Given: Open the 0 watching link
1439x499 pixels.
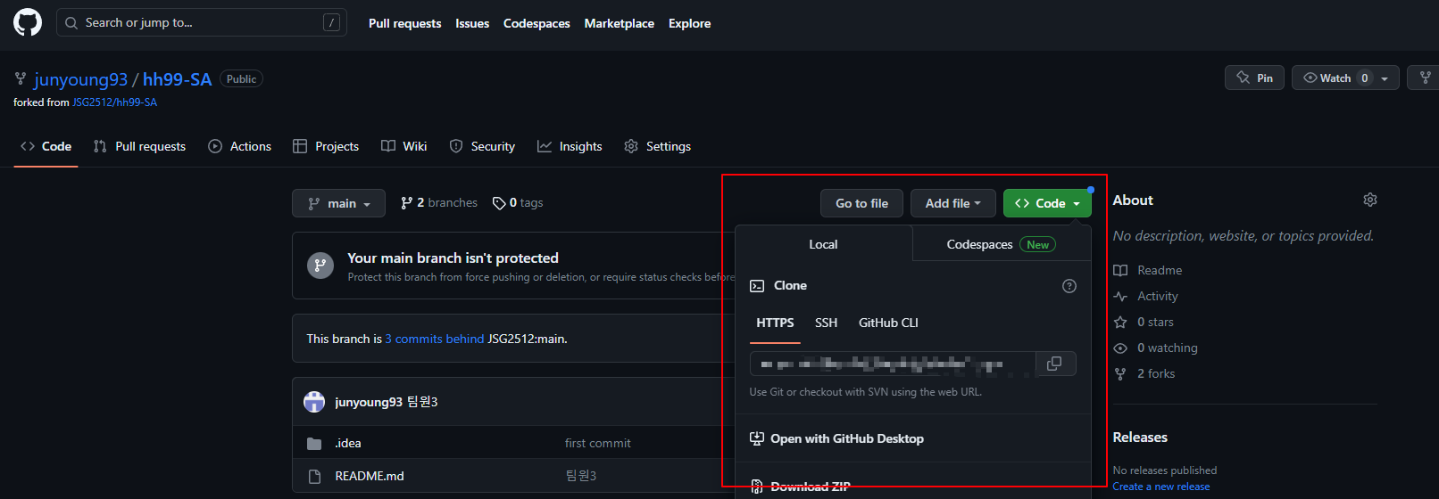Looking at the screenshot, I should pos(1156,348).
